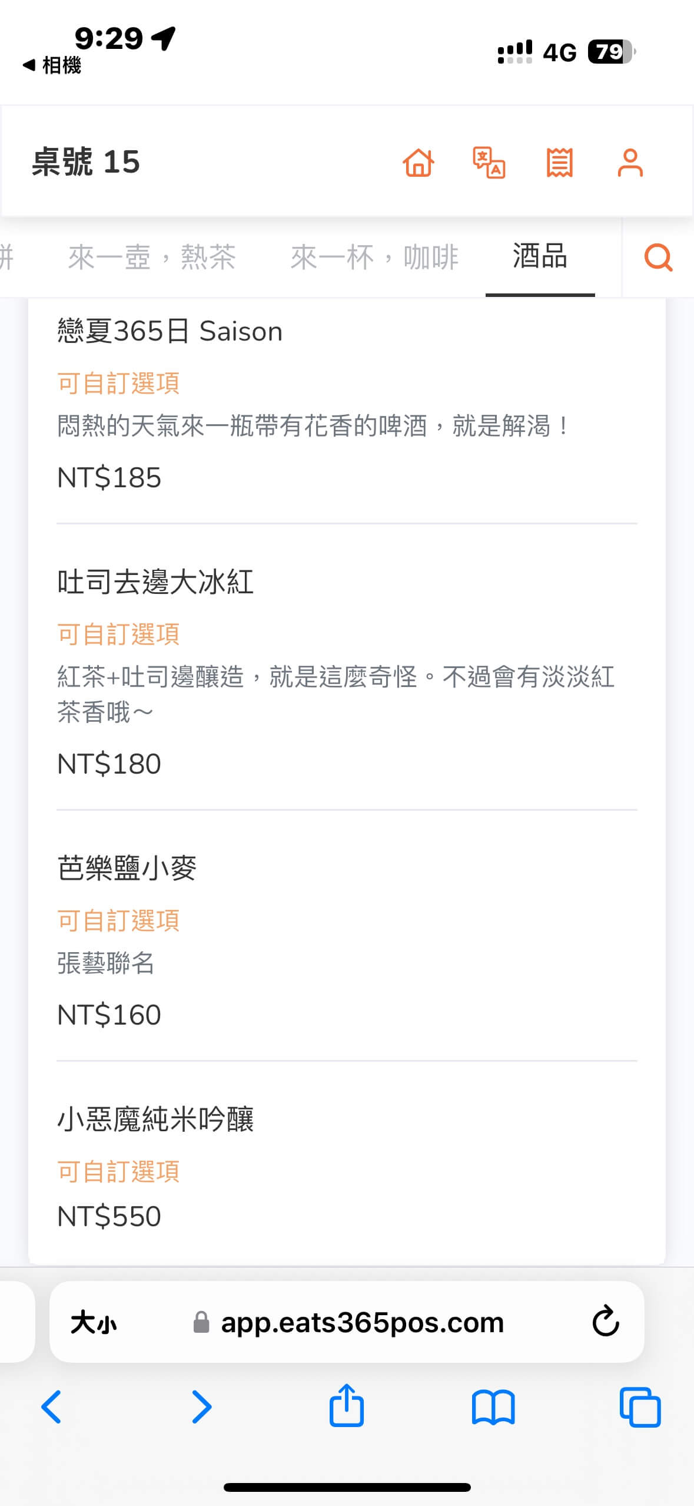Tap the home icon in header
694x1506 pixels.
(419, 162)
